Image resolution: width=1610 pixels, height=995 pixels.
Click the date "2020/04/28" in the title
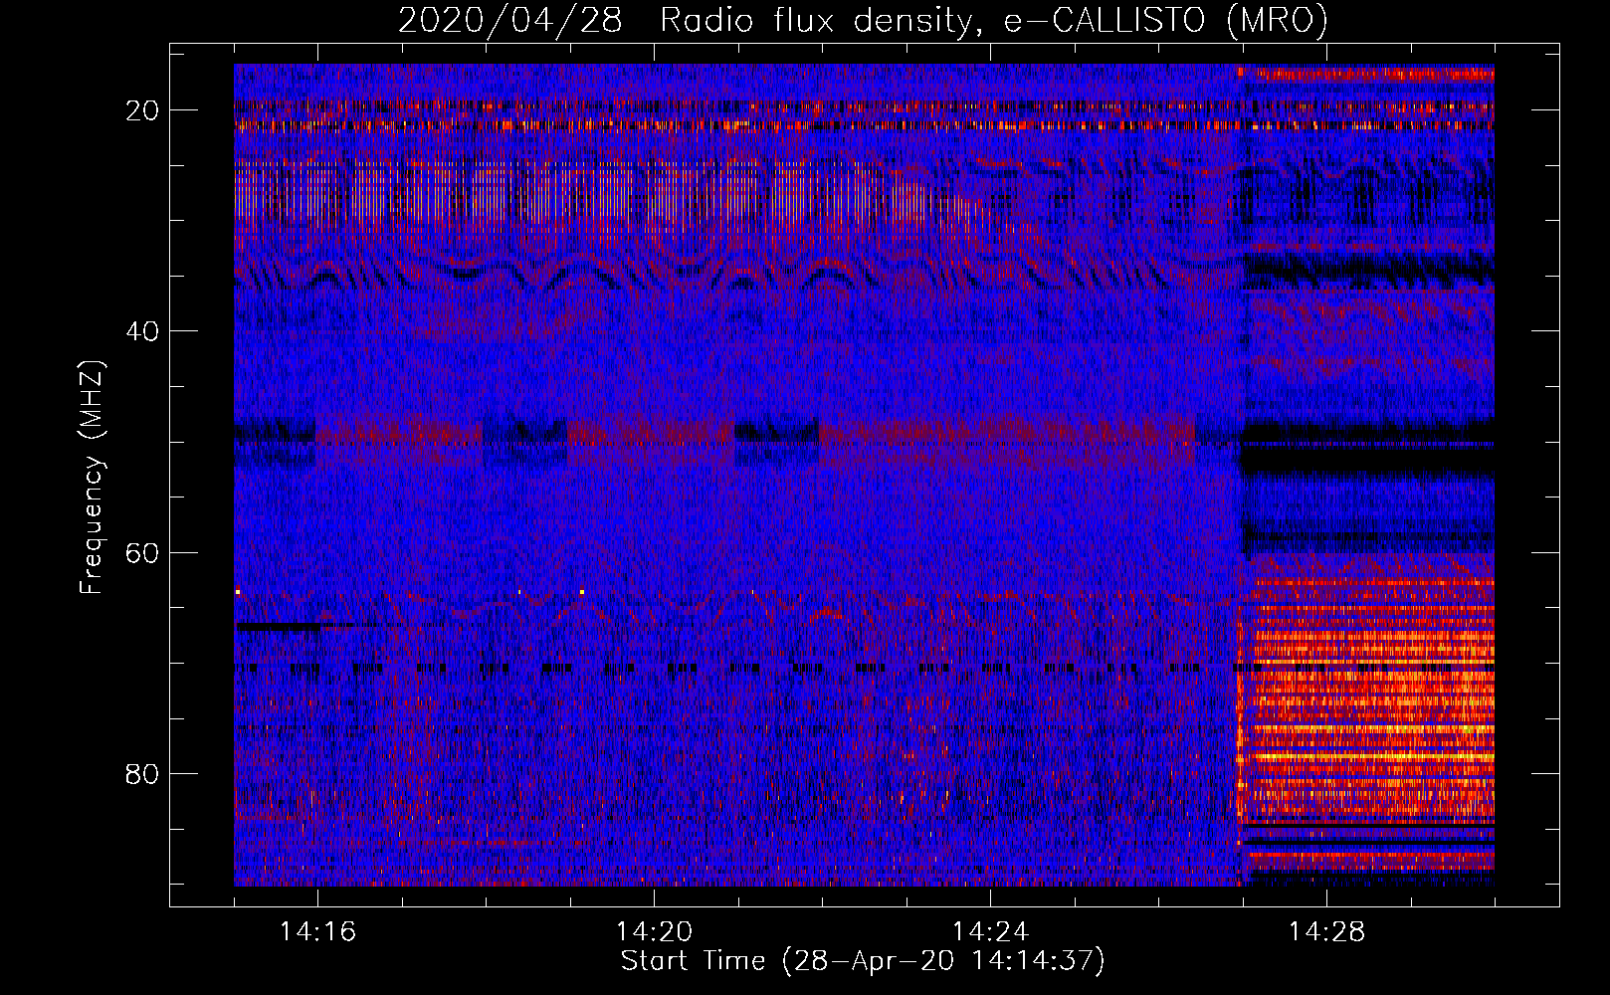(510, 21)
